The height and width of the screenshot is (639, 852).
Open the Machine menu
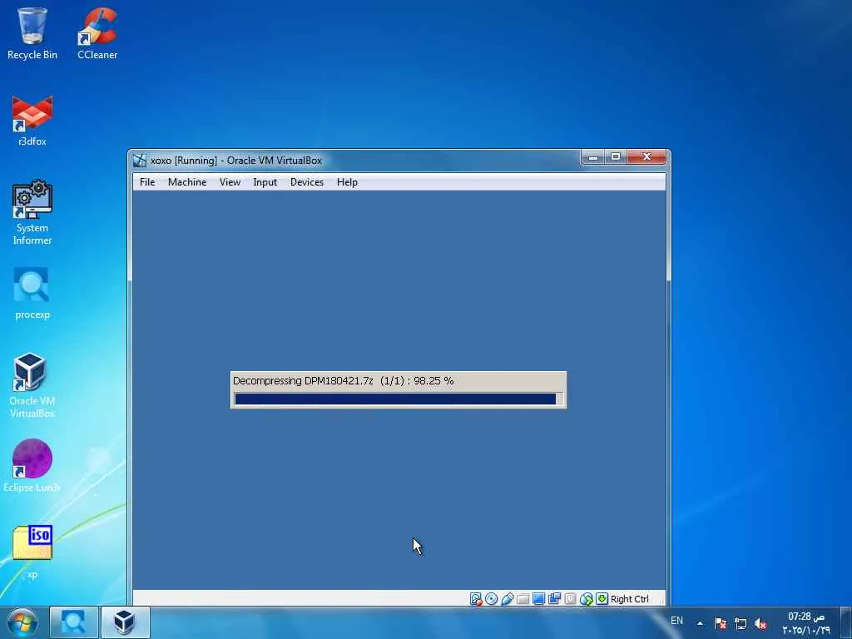tap(187, 182)
